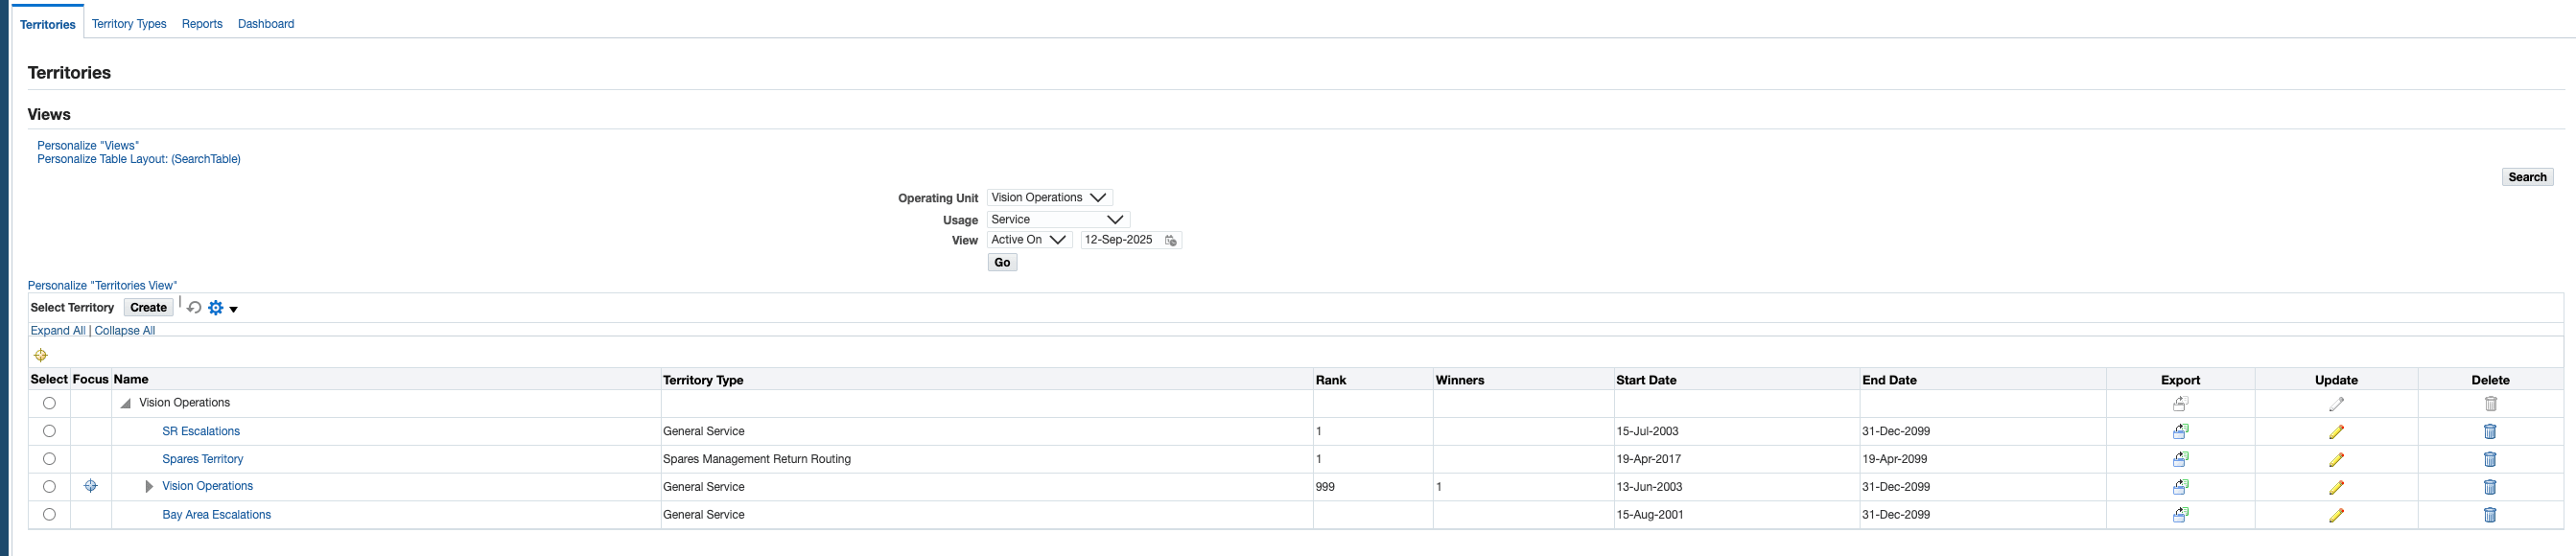The height and width of the screenshot is (556, 2576).
Task: Export the SR Escalations territory
Action: pos(2180,432)
